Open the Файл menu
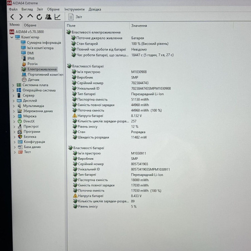251x251 pixels. [x=13, y=9]
